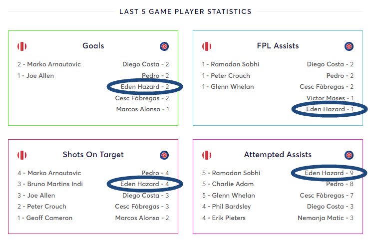Screen dimensions: 370x242
Task: Click the Chelsea crest in Attempted Assists panel
Action: click(349, 155)
